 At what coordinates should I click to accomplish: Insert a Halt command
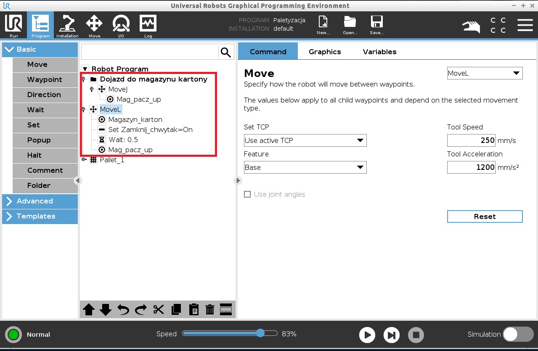point(45,155)
